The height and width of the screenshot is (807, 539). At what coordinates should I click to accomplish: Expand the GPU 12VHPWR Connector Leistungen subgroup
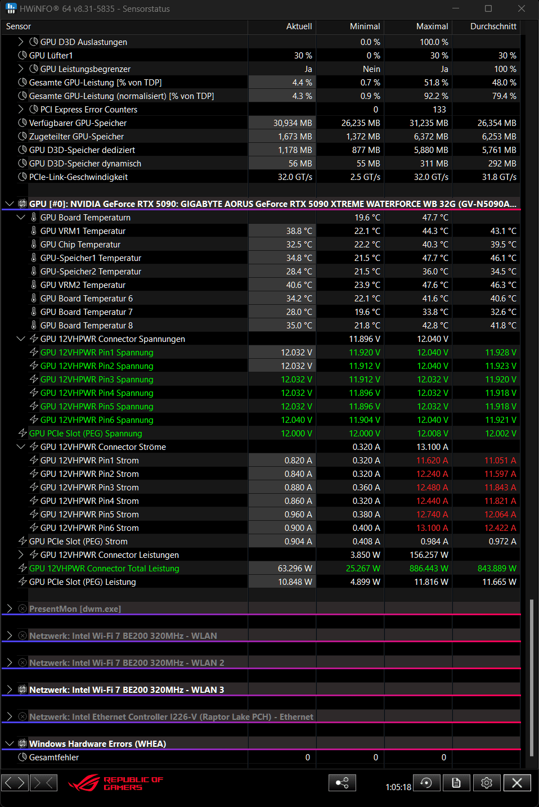coord(21,555)
